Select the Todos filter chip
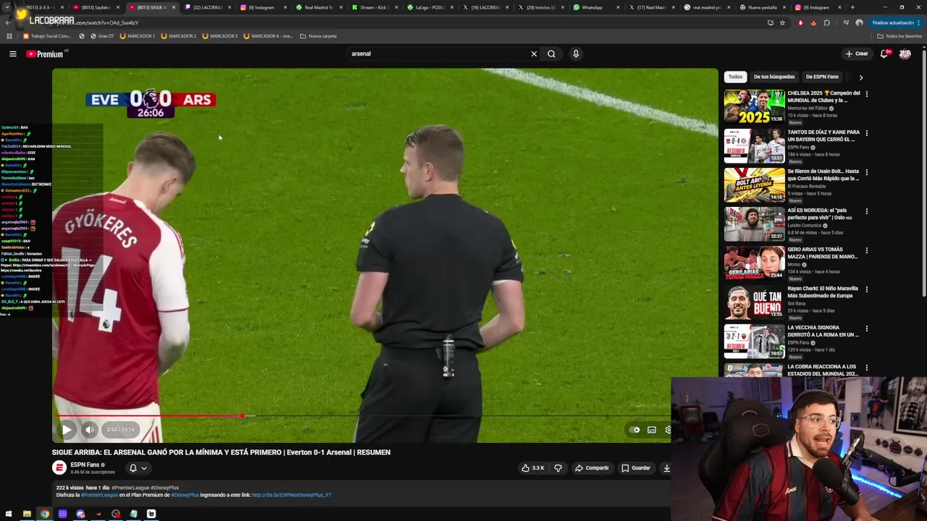This screenshot has height=521, width=927. click(x=735, y=77)
